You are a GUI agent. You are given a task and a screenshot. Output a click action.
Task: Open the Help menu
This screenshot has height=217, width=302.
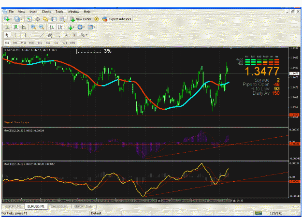87,12
